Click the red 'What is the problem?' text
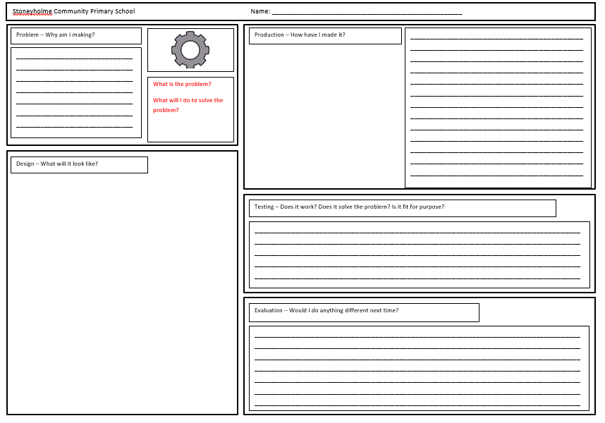The image size is (605, 423). (x=182, y=85)
